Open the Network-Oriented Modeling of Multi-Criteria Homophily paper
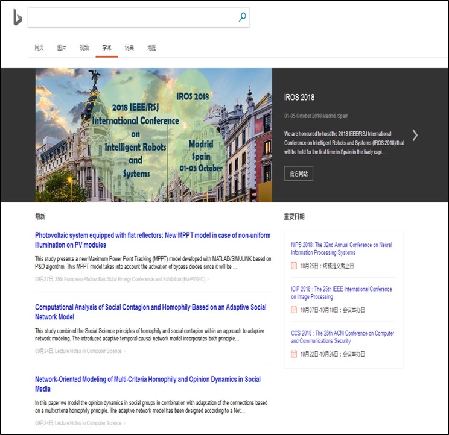Viewport: 449px width, 435px height. (148, 384)
